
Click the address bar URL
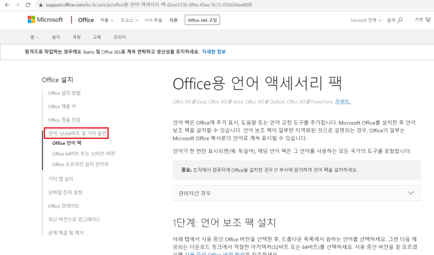149,5
